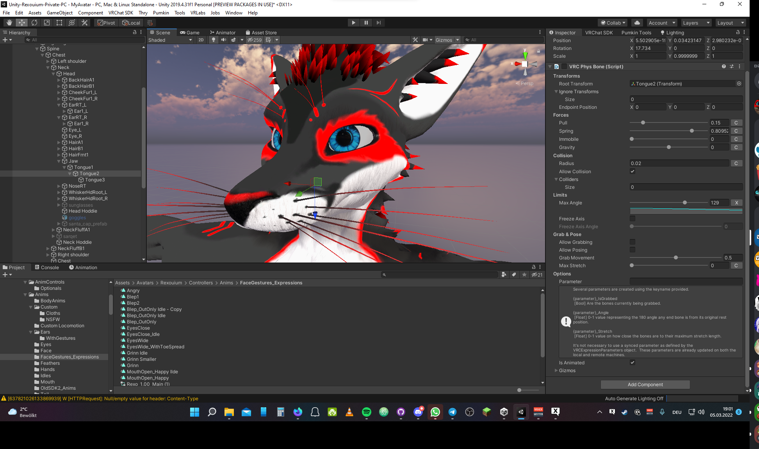Click the Step frame button
Screen dimensions: 759x449
pos(378,23)
